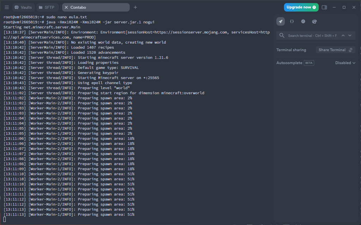This screenshot has width=361, height=225.
Task: Open the rocket tools panel
Action: pyautogui.click(x=280, y=21)
